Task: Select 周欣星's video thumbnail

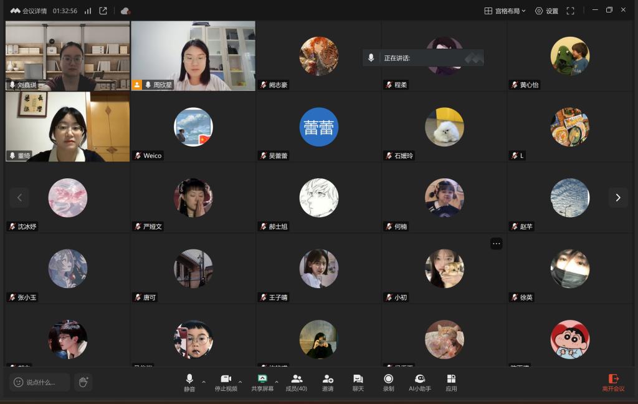Action: pos(193,55)
